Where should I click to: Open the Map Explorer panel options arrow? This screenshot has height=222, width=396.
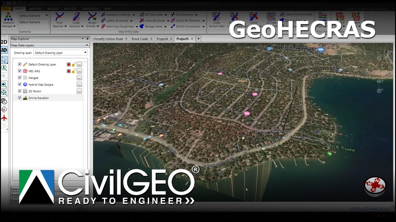83,39
